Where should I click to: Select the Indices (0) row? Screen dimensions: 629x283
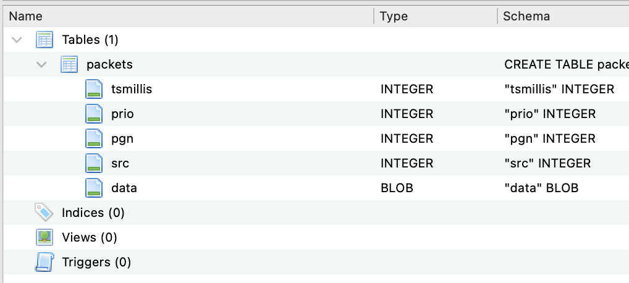(314, 213)
